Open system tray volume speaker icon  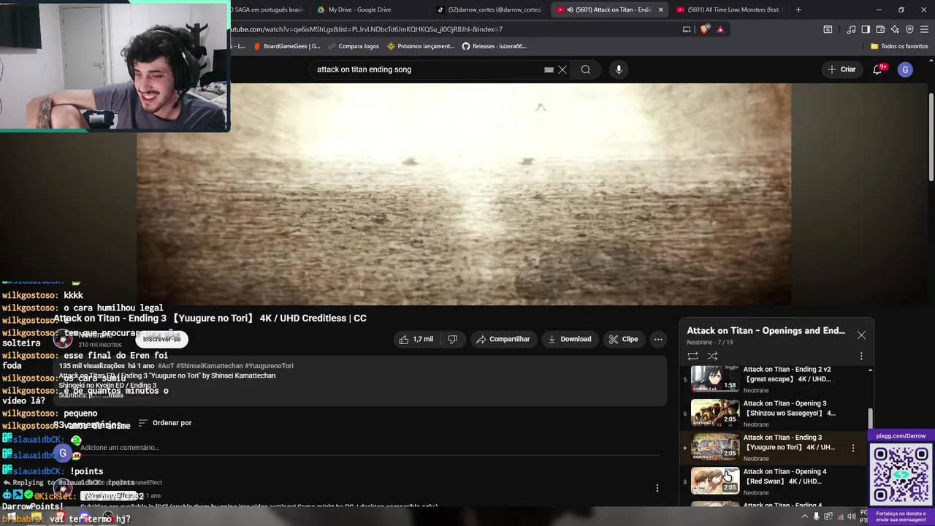click(x=852, y=517)
